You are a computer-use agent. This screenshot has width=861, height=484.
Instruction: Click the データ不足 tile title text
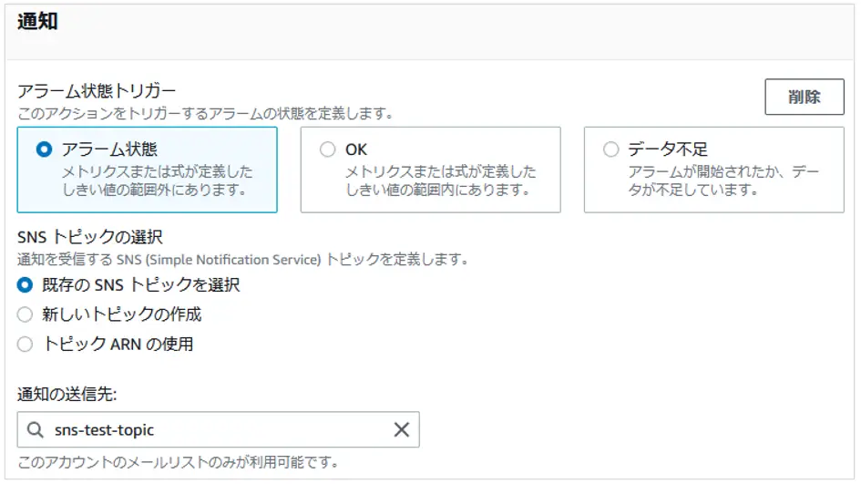668,149
